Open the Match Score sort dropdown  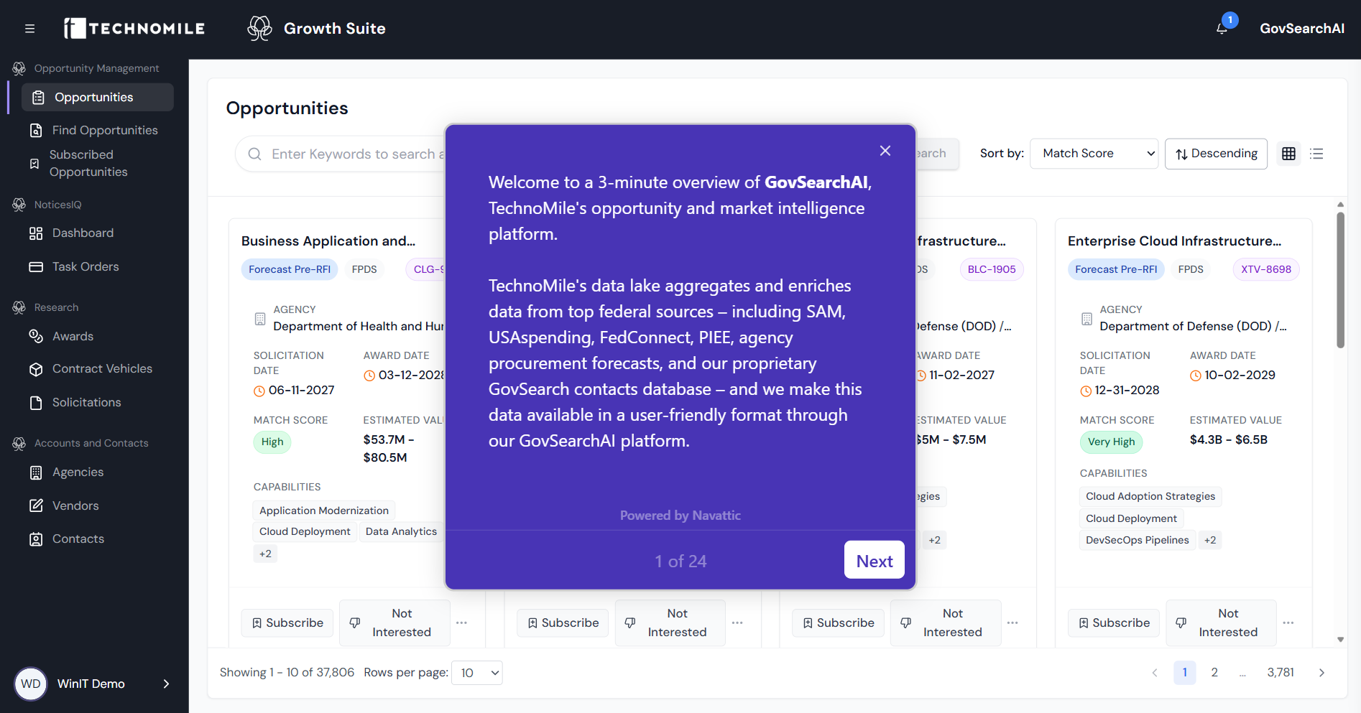point(1094,154)
